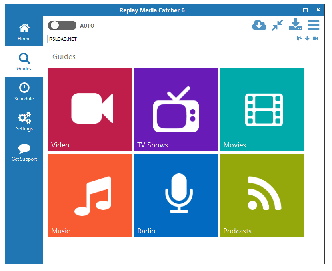Image resolution: width=332 pixels, height=271 pixels.
Task: Open downloads with the save icon
Action: 295,25
